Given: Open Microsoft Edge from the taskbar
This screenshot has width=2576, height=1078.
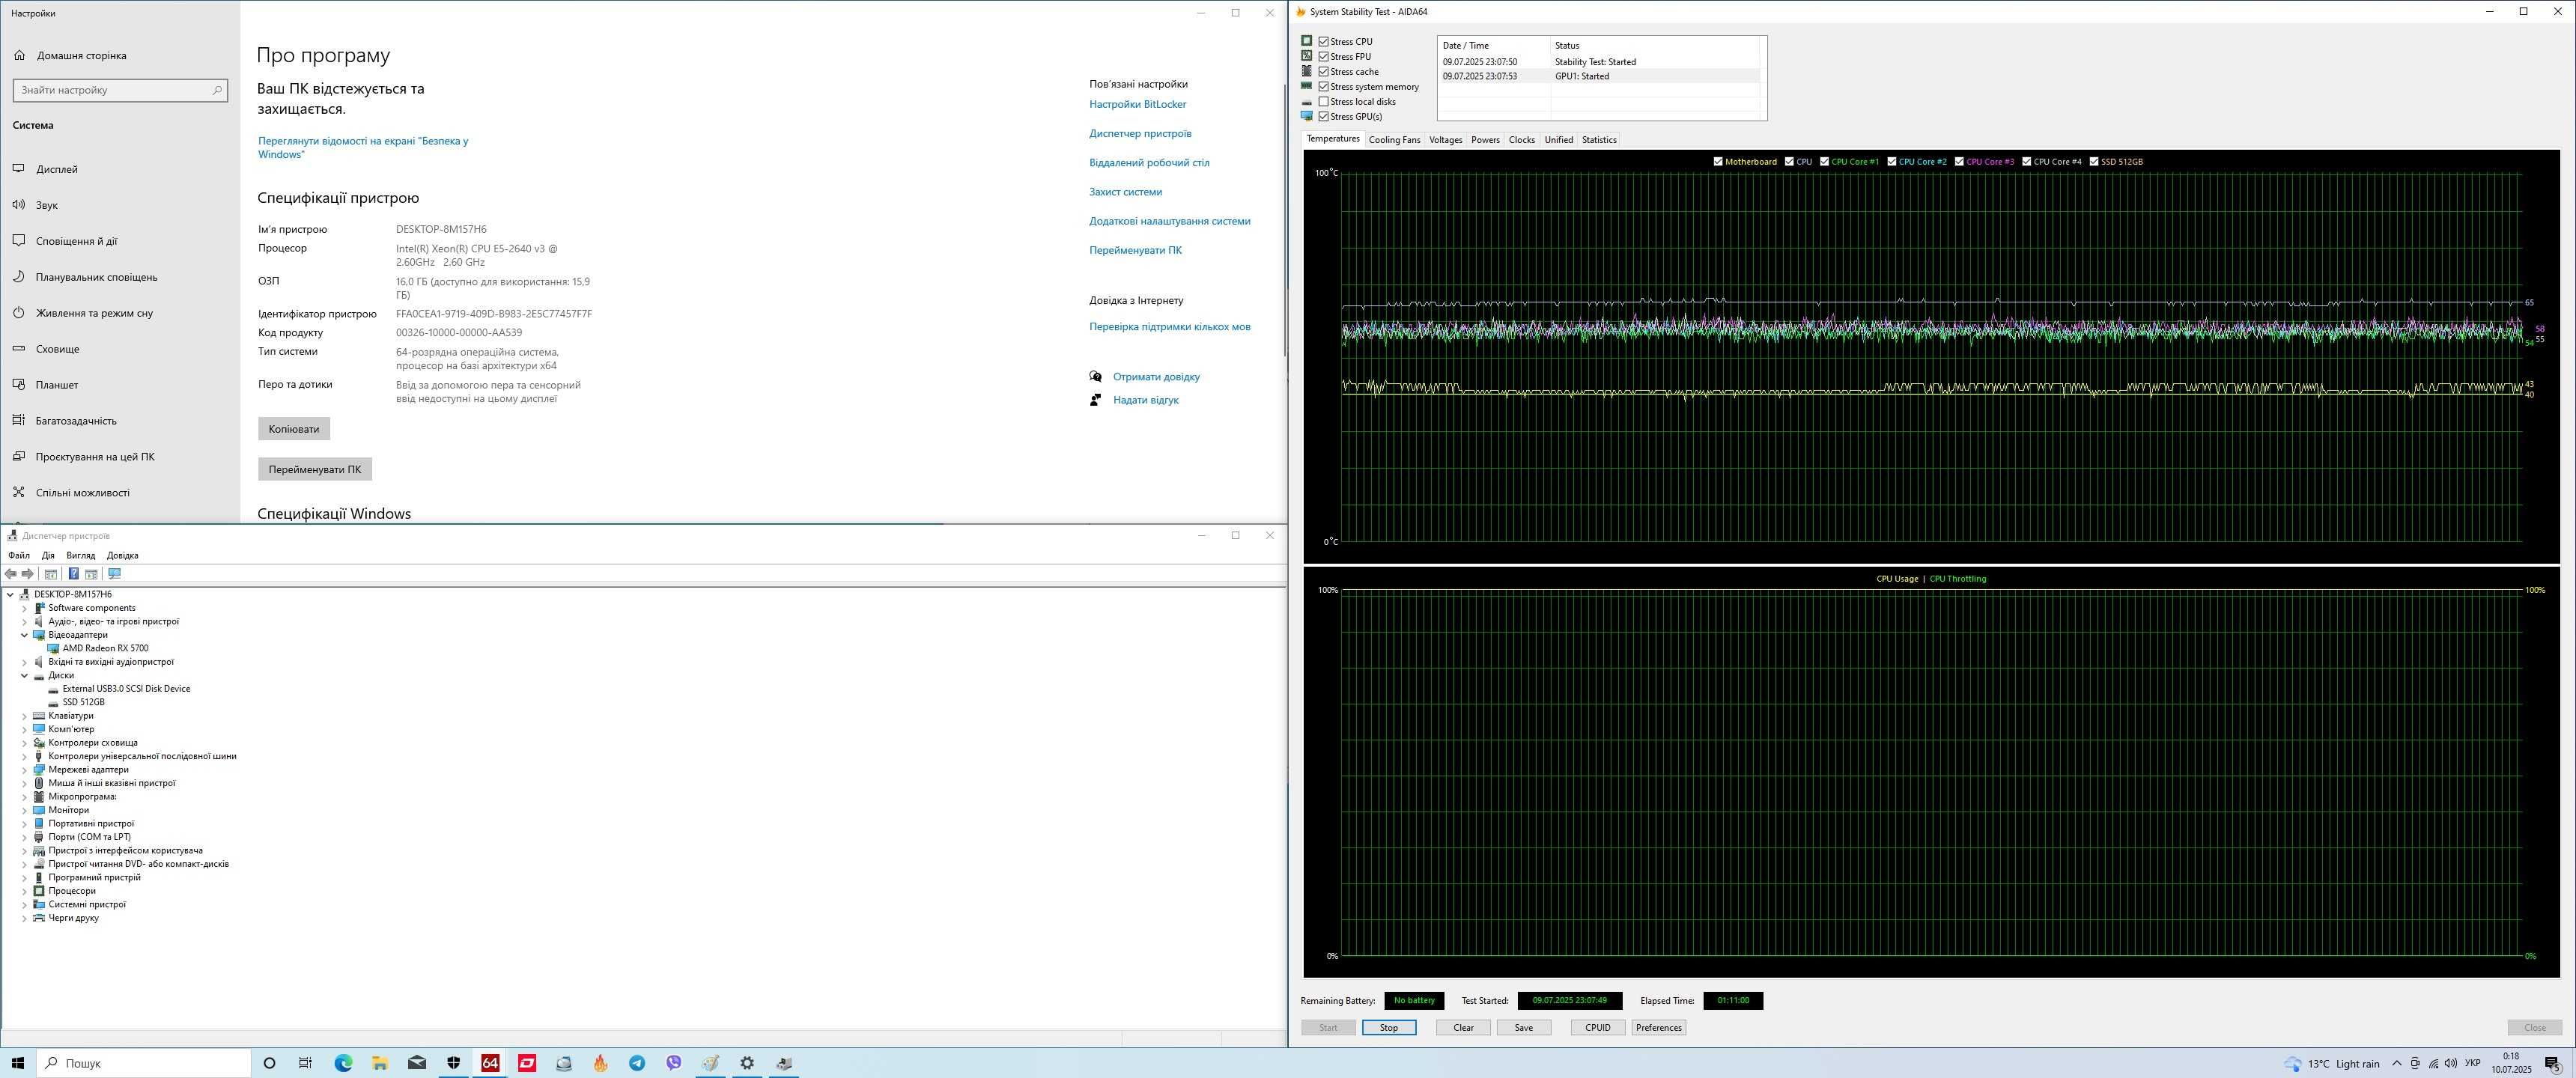Looking at the screenshot, I should (343, 1063).
